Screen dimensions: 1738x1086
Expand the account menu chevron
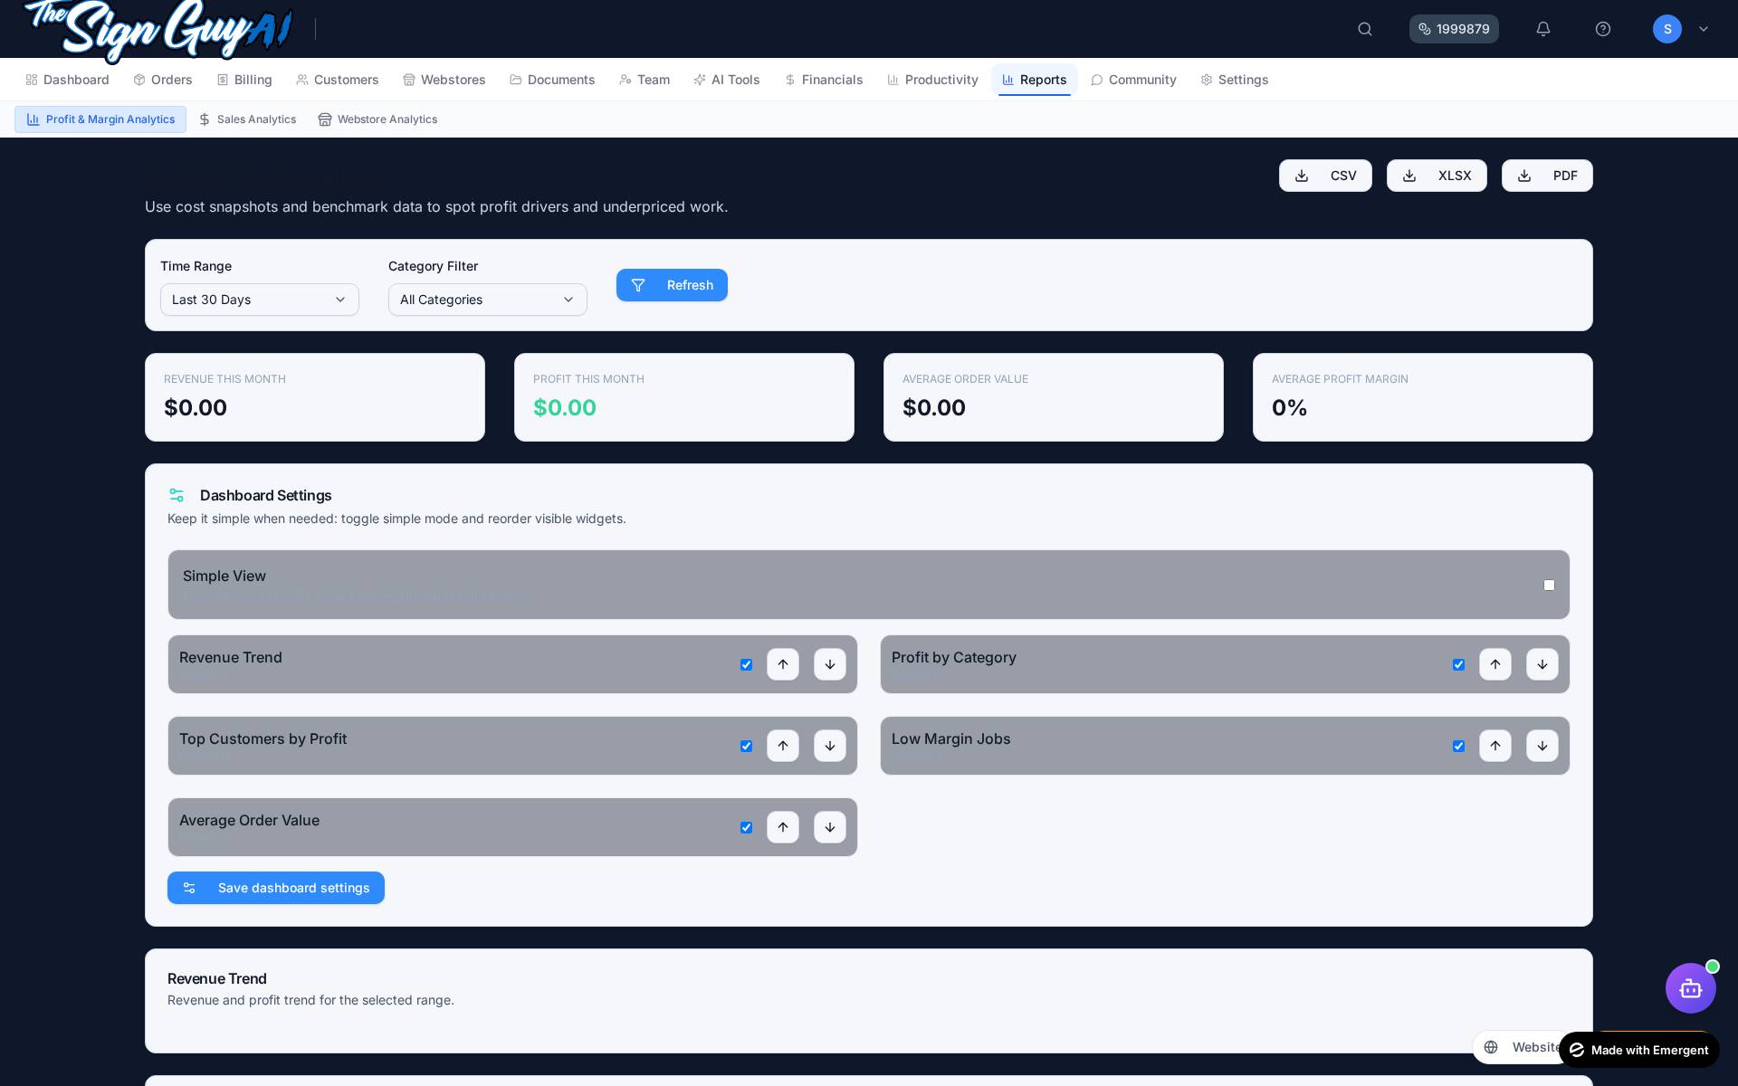point(1704,29)
